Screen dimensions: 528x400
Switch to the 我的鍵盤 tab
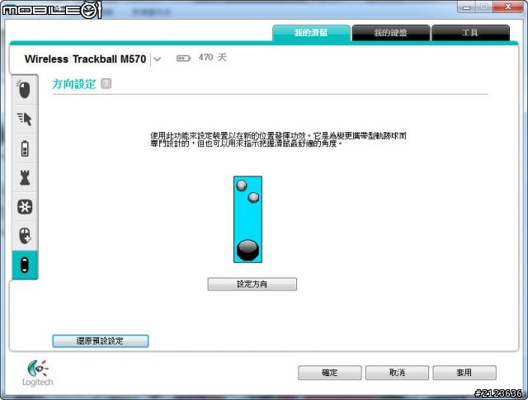click(390, 33)
